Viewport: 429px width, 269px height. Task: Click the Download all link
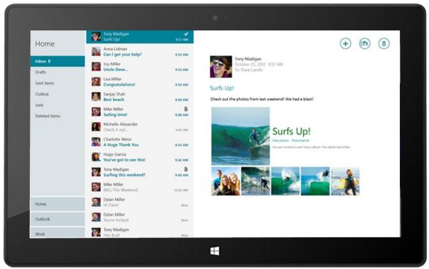pyautogui.click(x=300, y=141)
